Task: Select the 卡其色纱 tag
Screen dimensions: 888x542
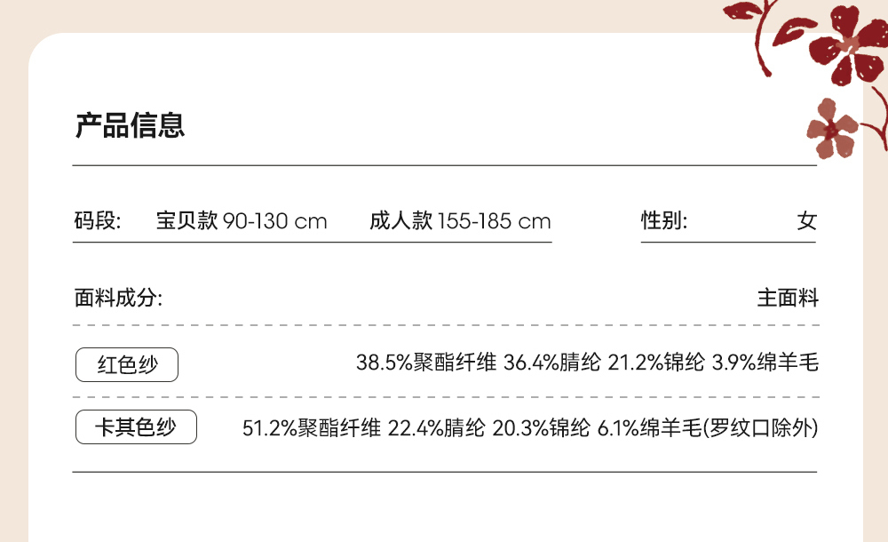Action: (x=136, y=427)
